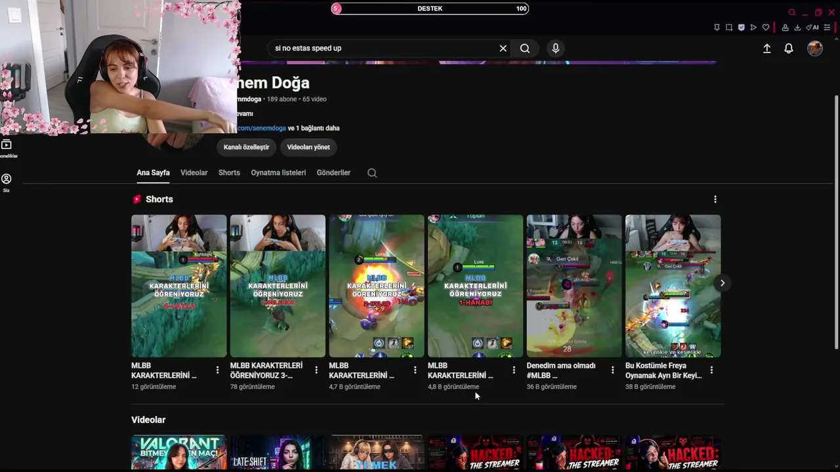This screenshot has width=840, height=472.
Task: Click the "Kanalı özelleştir" button
Action: 247,147
